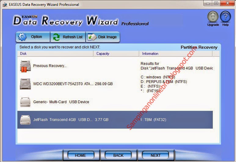This screenshot has height=162, width=236.
Task: Click the WDC WD3200BEVT hard disk icon
Action: 25,84
